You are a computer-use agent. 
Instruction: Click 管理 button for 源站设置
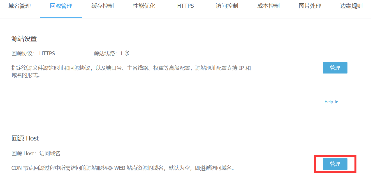tap(335, 68)
